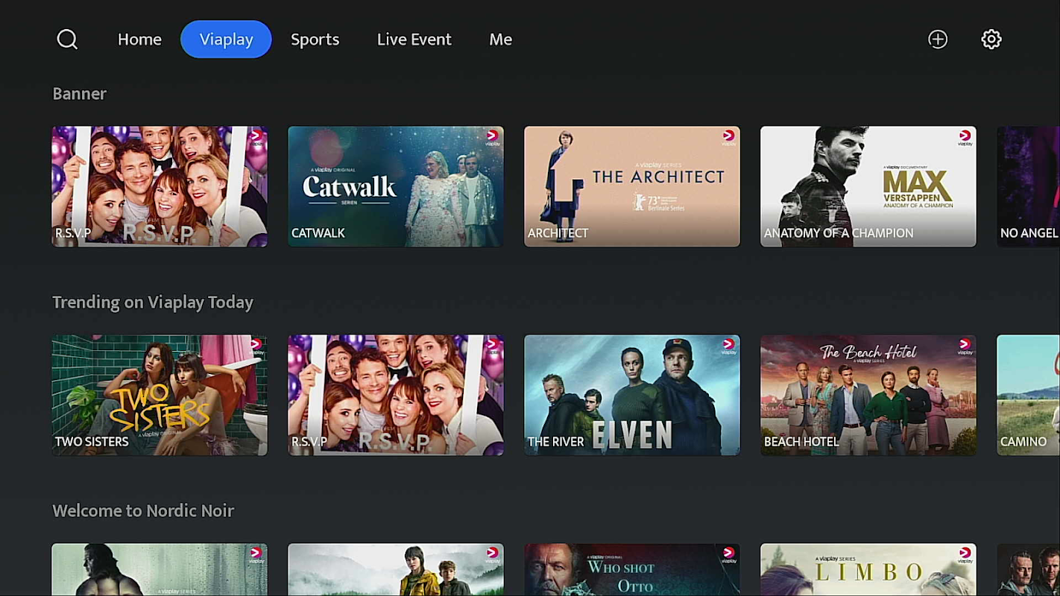Choose the Beach Hotel card
Screen dimensions: 1060x596
pos(868,395)
